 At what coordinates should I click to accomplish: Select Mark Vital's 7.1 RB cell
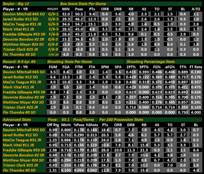coord(131,29)
